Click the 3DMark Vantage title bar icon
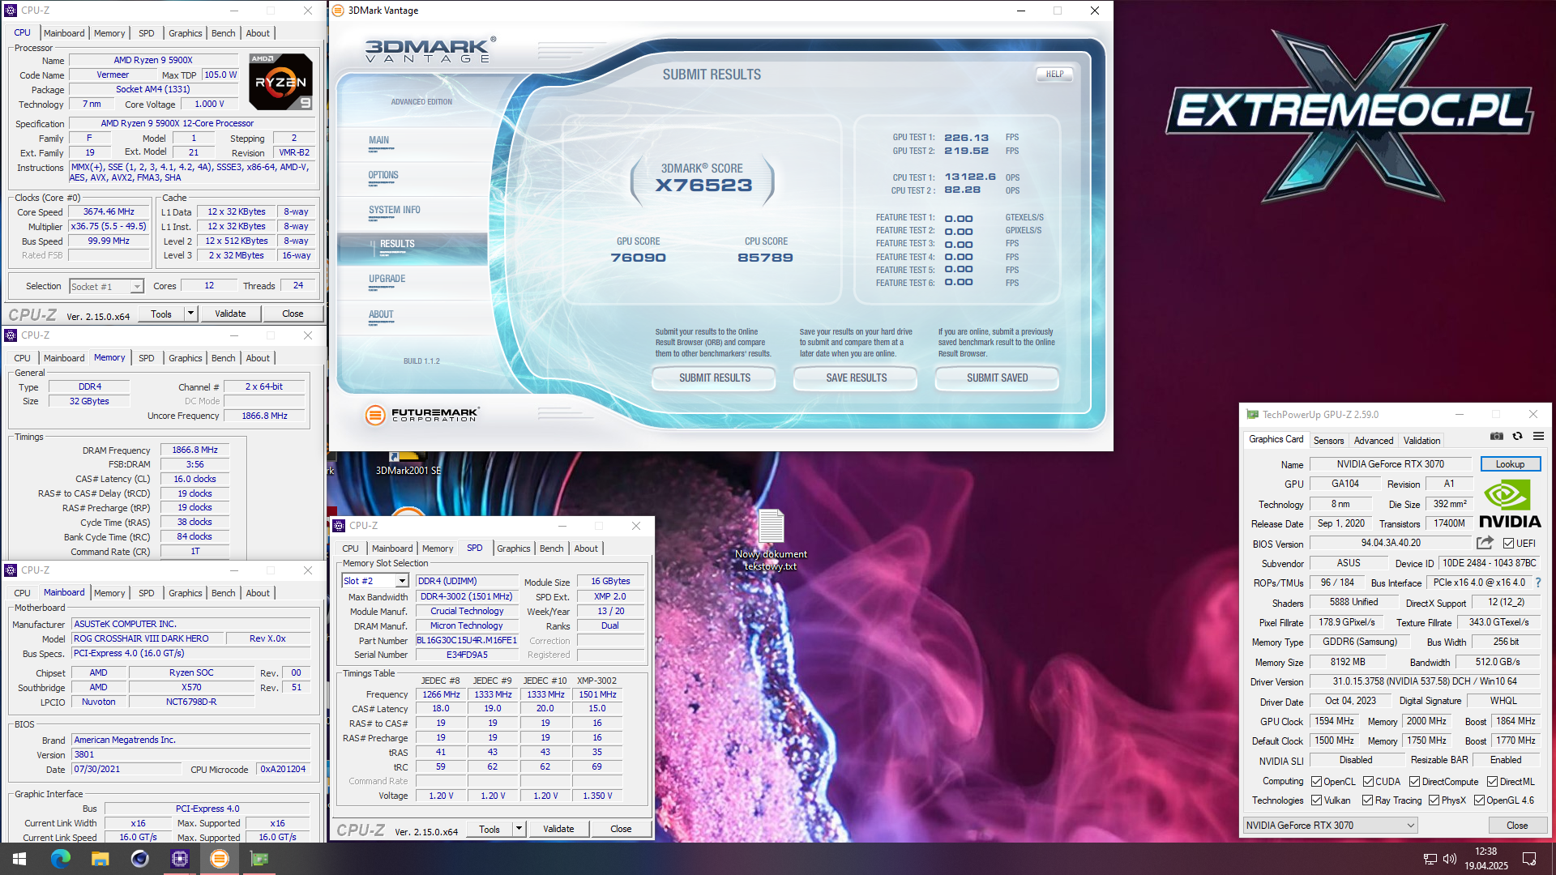Viewport: 1556px width, 875px height. [x=338, y=11]
